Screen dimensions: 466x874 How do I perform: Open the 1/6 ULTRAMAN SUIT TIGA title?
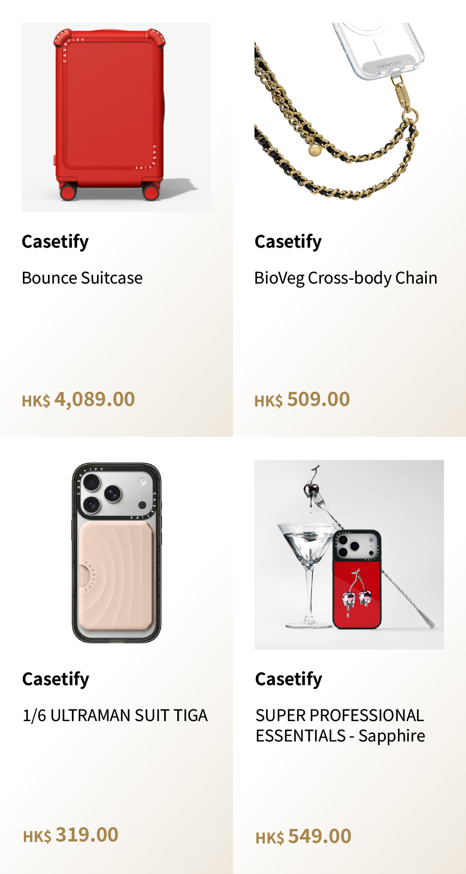coord(115,716)
